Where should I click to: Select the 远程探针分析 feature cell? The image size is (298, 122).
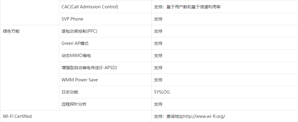coord(105,104)
